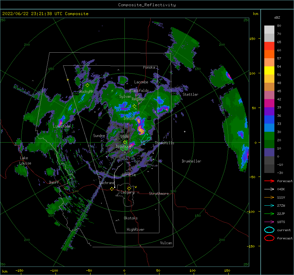The image size is (294, 275).
Task: Pick the indigo 0-10 dBZ swatch
Action: 269,152
